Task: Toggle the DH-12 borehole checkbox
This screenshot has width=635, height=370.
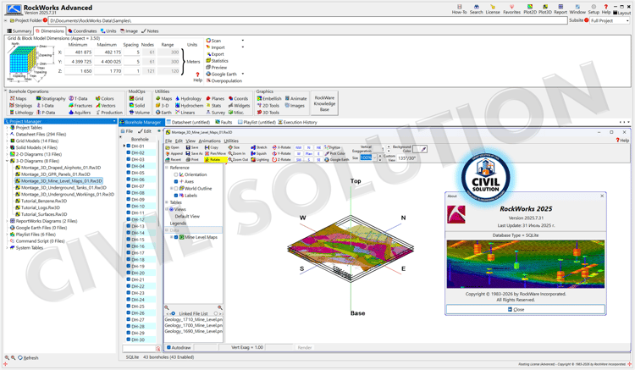Action: pos(129,219)
